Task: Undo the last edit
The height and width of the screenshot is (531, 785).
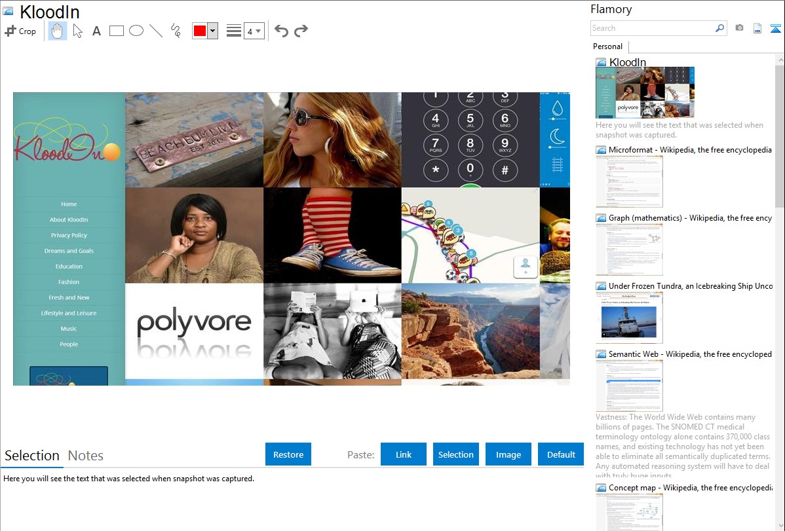Action: pos(281,31)
